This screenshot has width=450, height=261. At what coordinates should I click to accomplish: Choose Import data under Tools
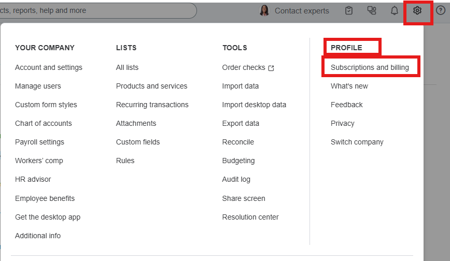(x=241, y=86)
